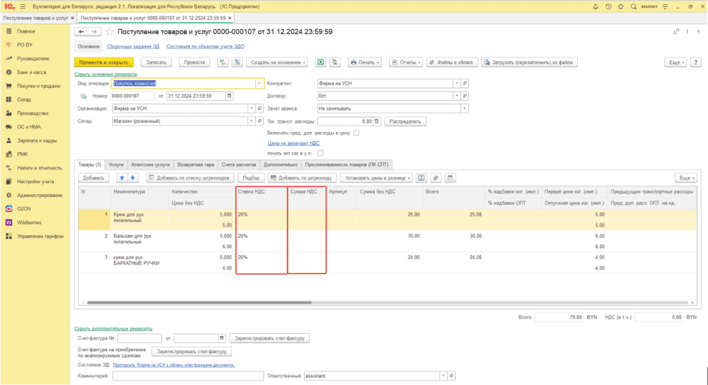
Task: Toggle 'печать акт как в у.е' checkbox
Action: [320, 153]
